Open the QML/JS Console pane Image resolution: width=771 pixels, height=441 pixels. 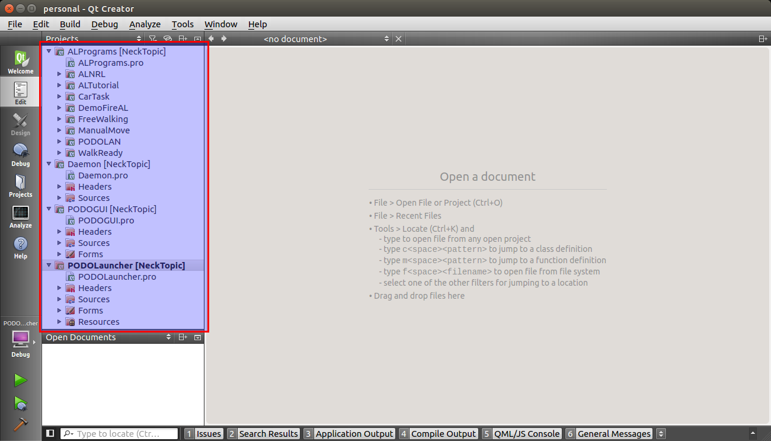click(x=521, y=434)
